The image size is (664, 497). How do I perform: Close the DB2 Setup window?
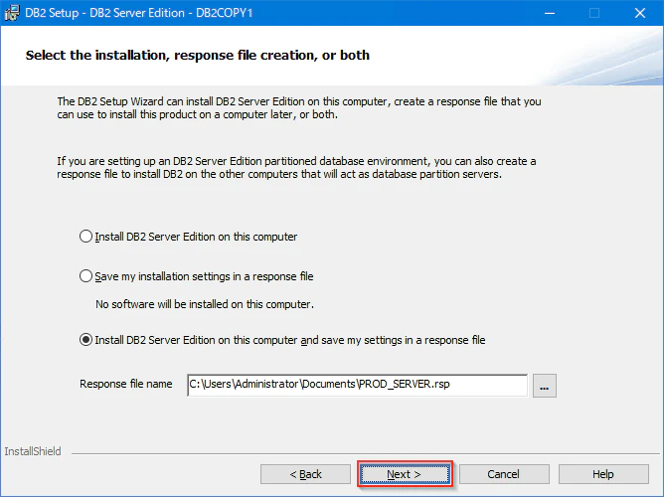(640, 13)
